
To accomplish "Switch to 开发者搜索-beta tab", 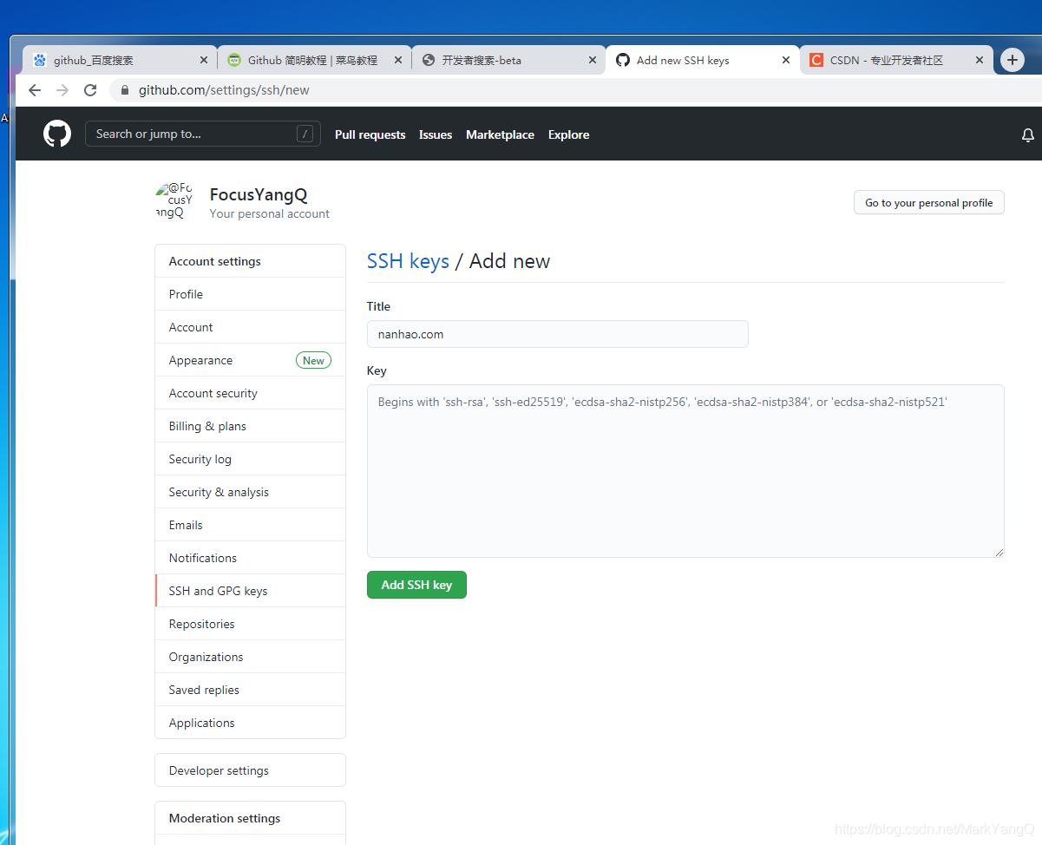I will [508, 61].
